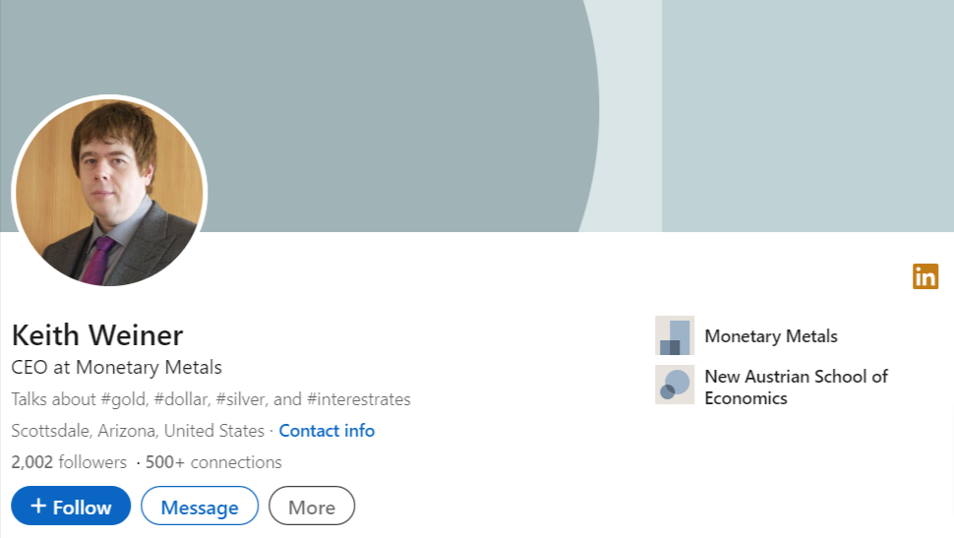Send a message via the Message button
Image resolution: width=954 pixels, height=538 pixels.
click(200, 506)
